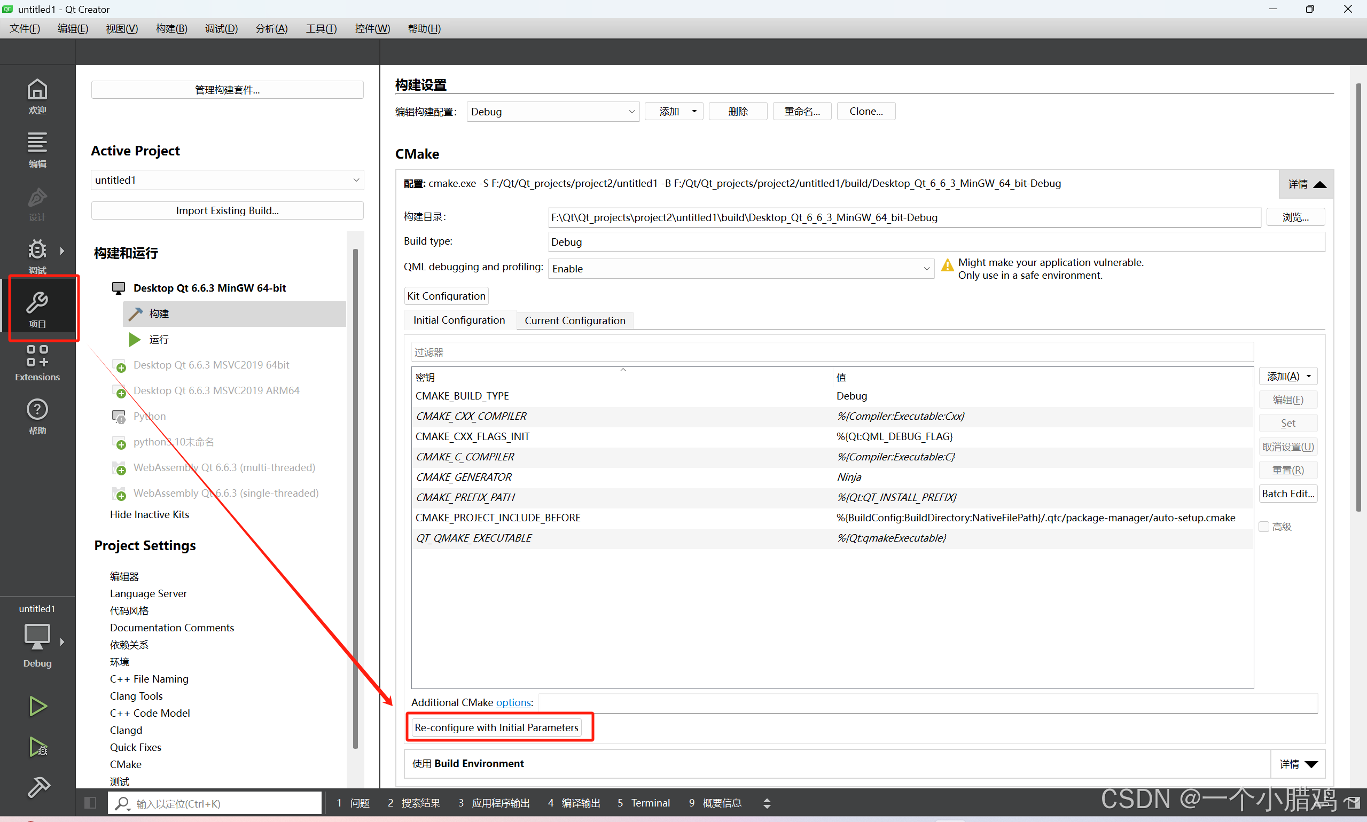Open the Active Project untitled1 dropdown

227,180
